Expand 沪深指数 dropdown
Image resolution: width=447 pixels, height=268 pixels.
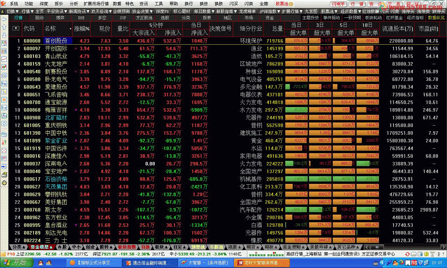click(x=270, y=11)
